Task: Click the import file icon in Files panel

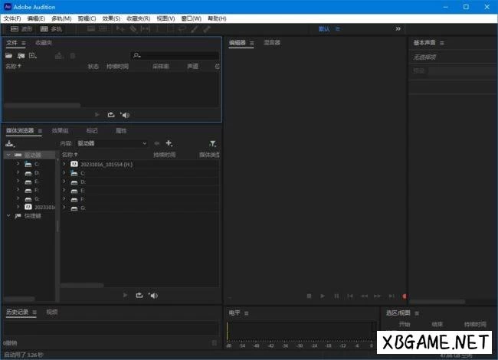Action: click(21, 56)
